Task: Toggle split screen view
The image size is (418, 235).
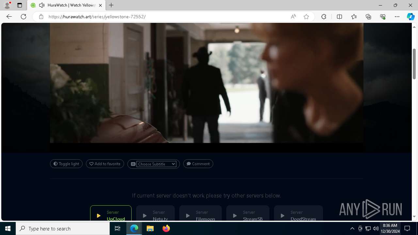Action: click(339, 17)
